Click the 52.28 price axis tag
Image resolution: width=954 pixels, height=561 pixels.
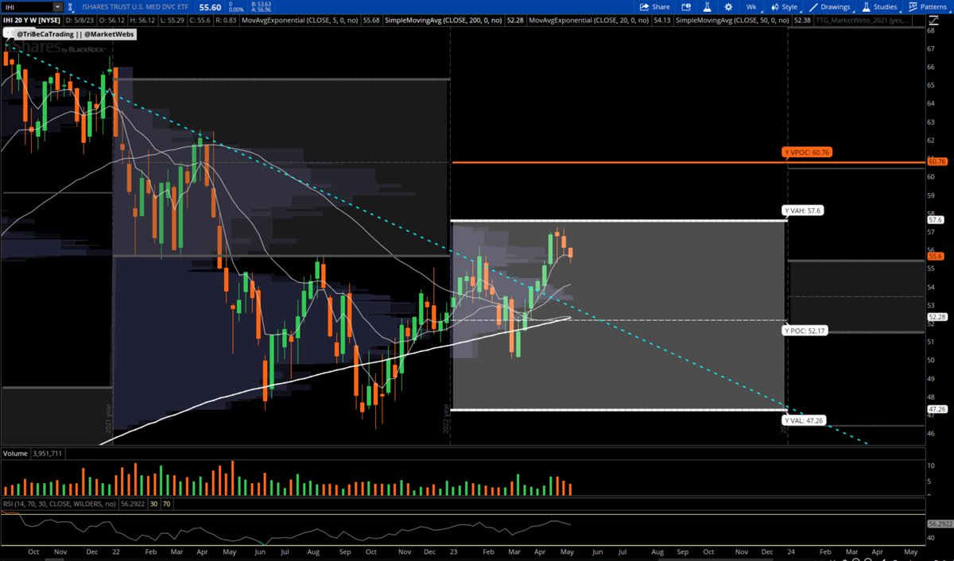pyautogui.click(x=937, y=317)
